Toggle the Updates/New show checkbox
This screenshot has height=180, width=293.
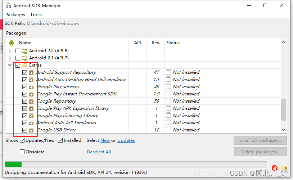point(22,140)
